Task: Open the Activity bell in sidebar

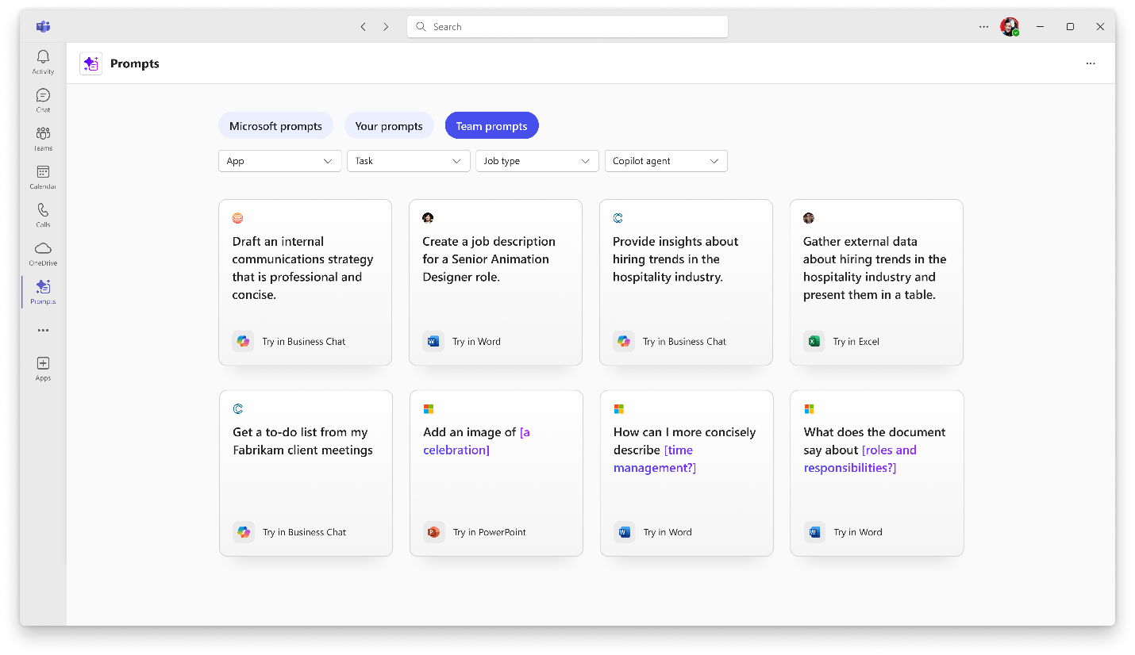Action: (43, 62)
